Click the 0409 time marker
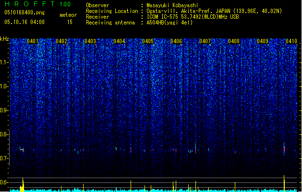Image resolution: width=302 pixels, height=192 pixels. 263,41
